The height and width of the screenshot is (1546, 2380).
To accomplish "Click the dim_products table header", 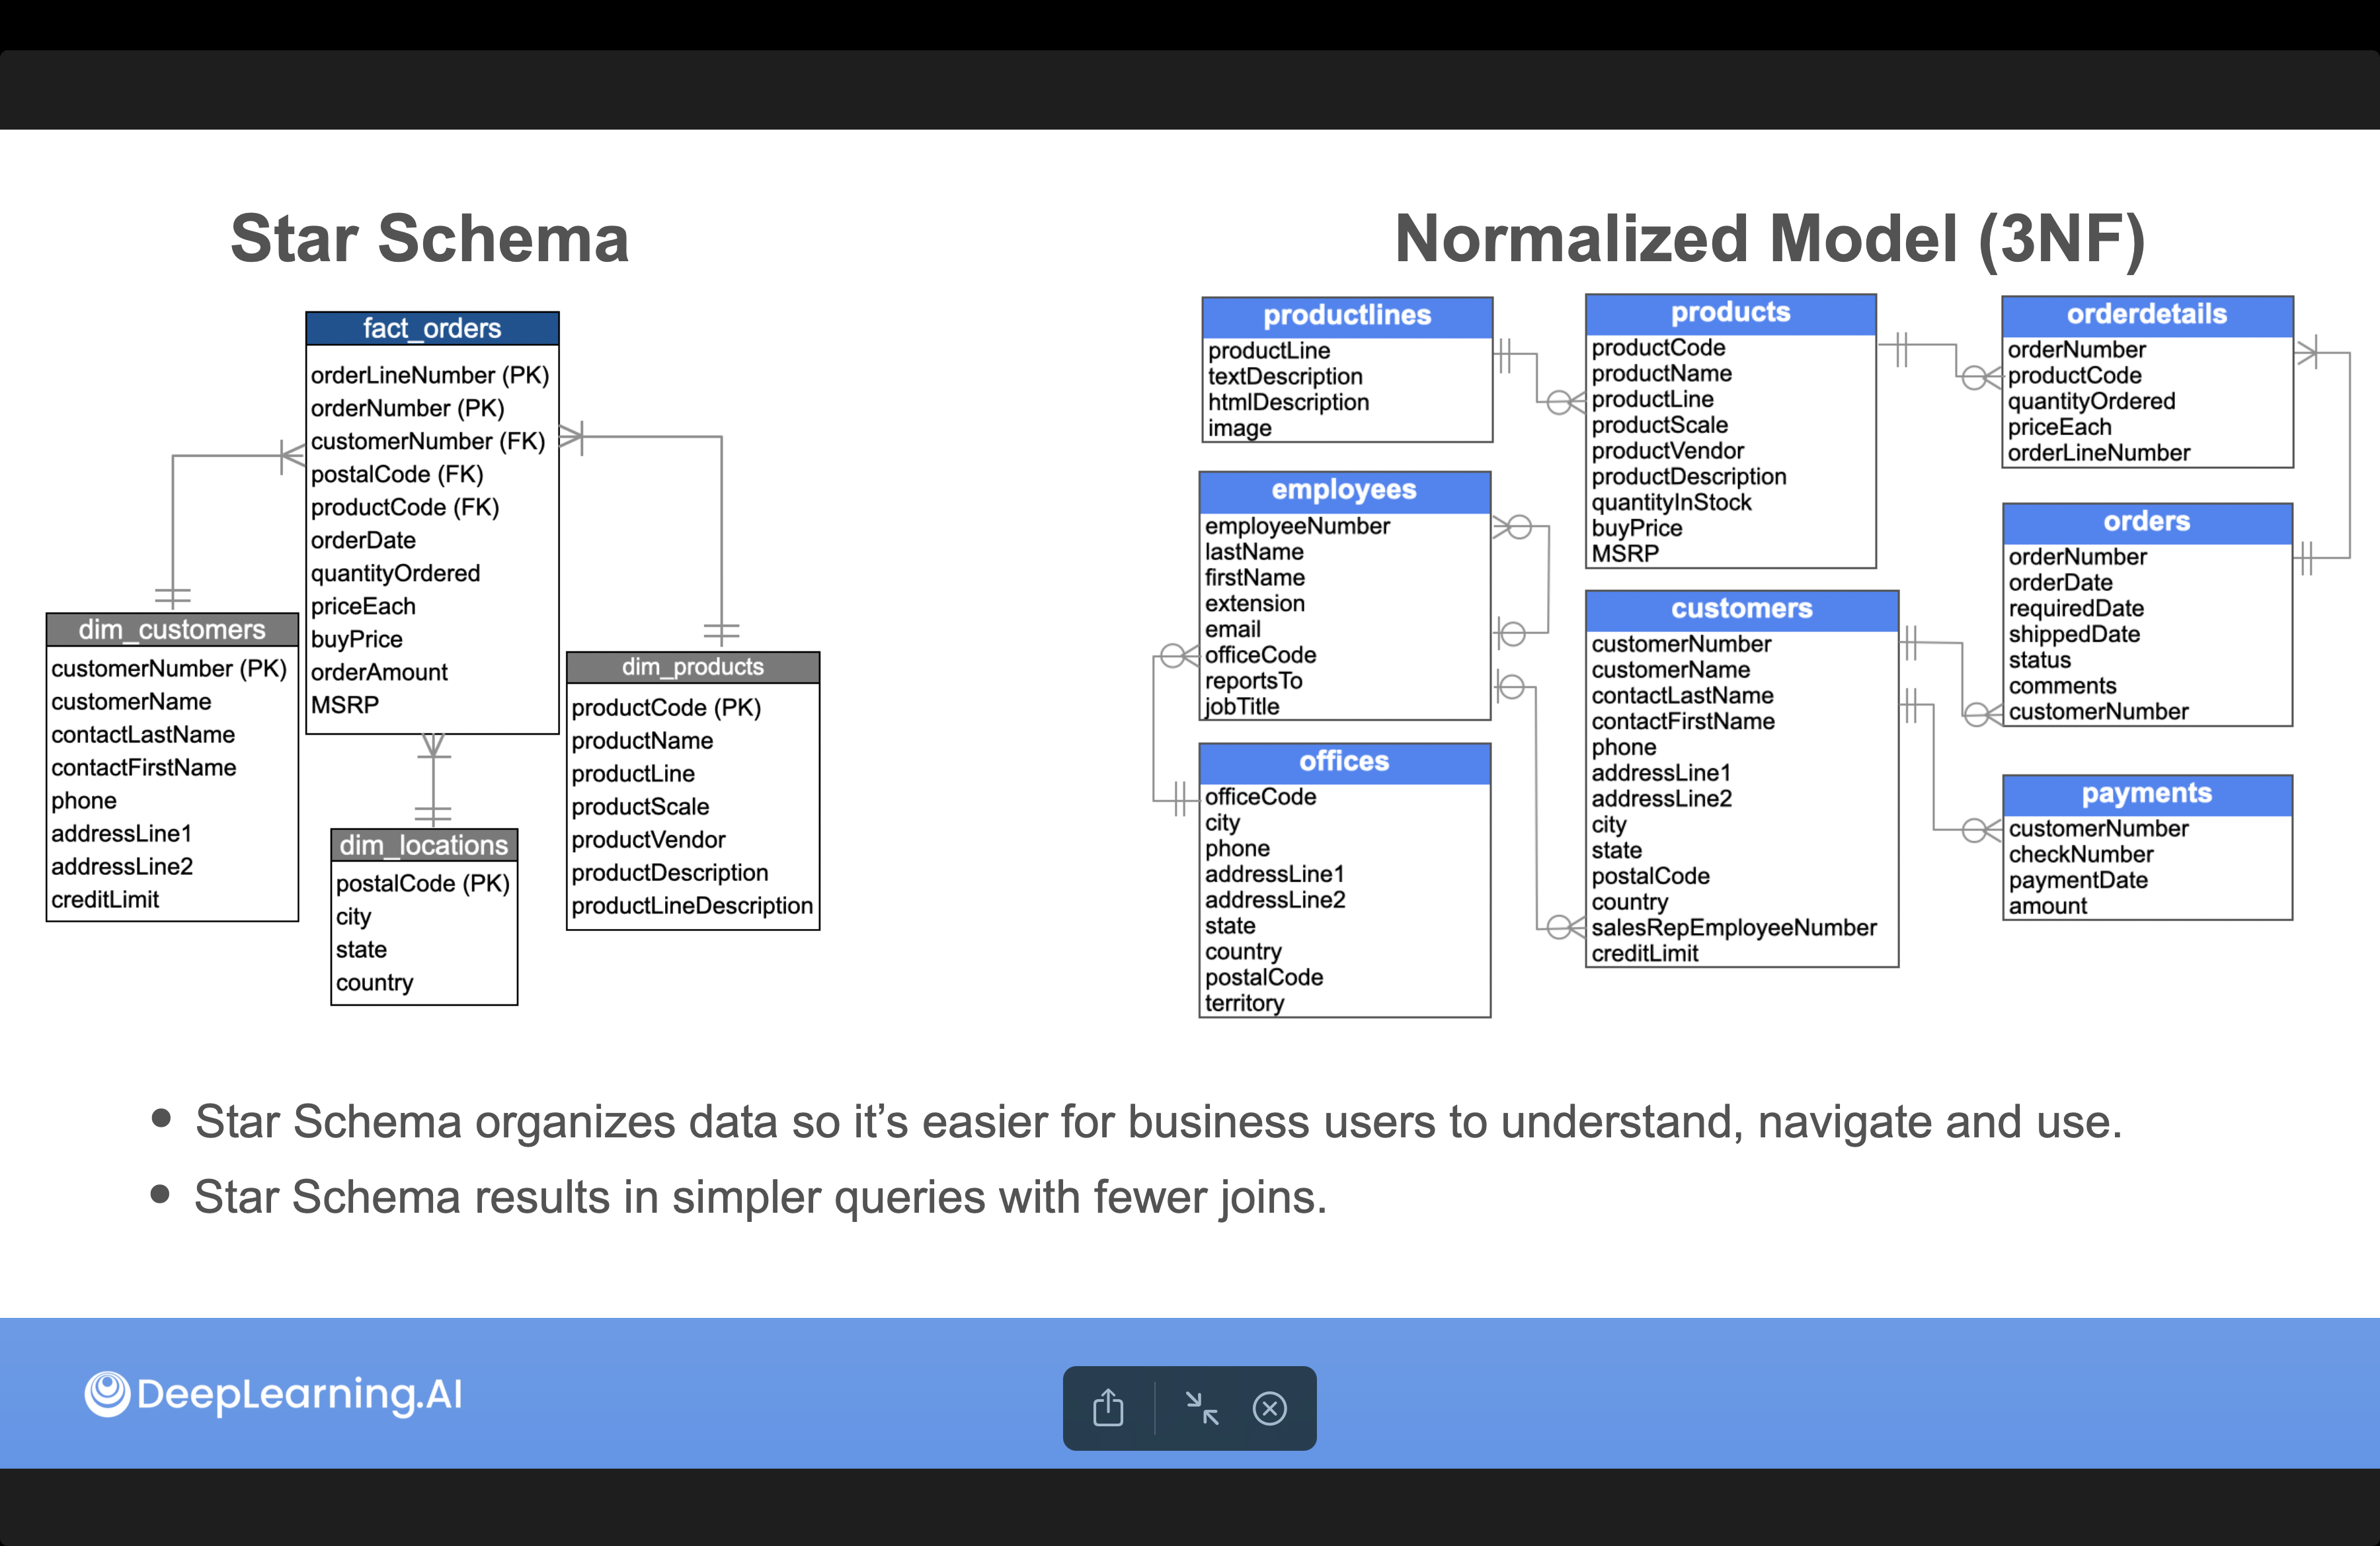I will (x=692, y=667).
